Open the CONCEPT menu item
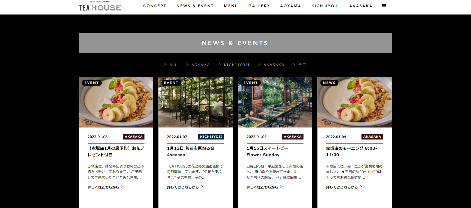This screenshot has width=471, height=208. (x=155, y=6)
